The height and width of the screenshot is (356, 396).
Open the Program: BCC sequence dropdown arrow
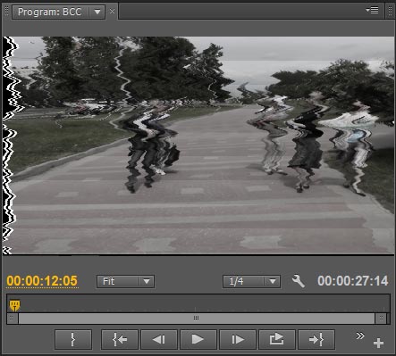tap(97, 12)
